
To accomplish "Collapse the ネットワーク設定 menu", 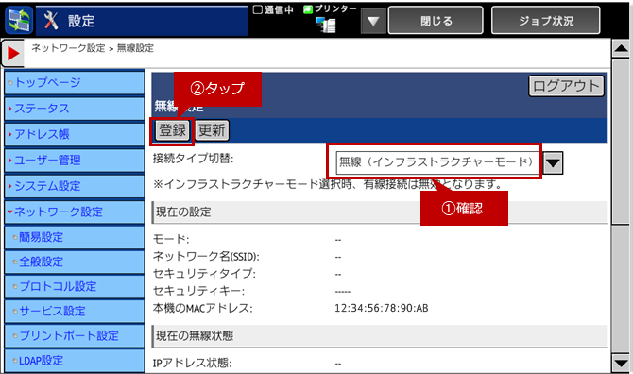I will [x=75, y=212].
